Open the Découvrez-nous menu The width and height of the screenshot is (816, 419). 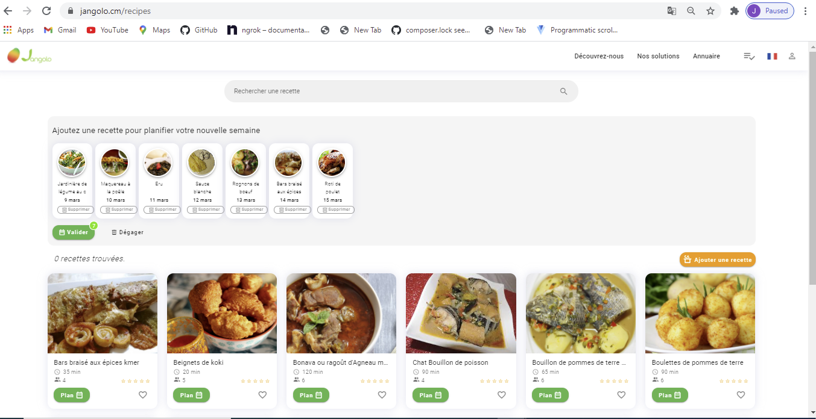coord(599,56)
